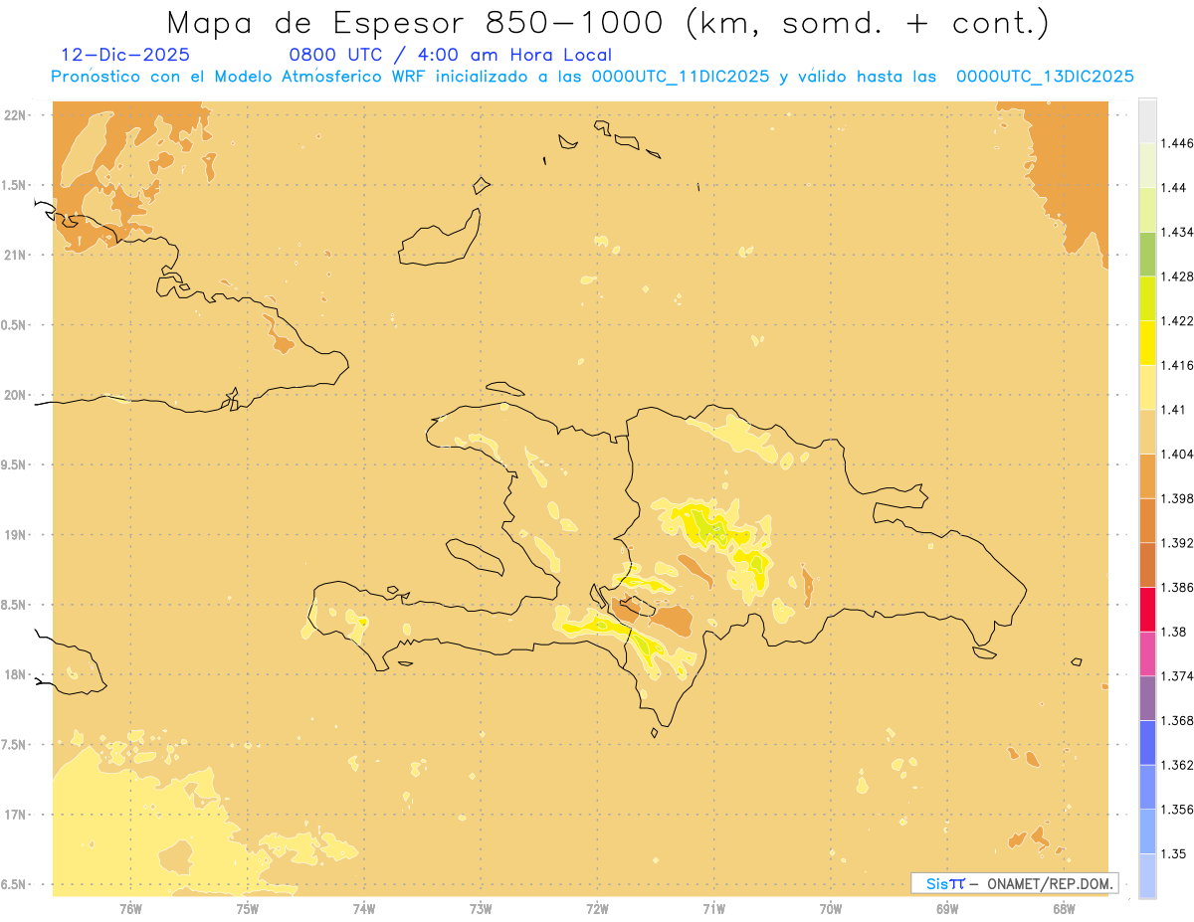Click the legend value 1.41
This screenshot has height=922, width=1194.
point(1174,410)
